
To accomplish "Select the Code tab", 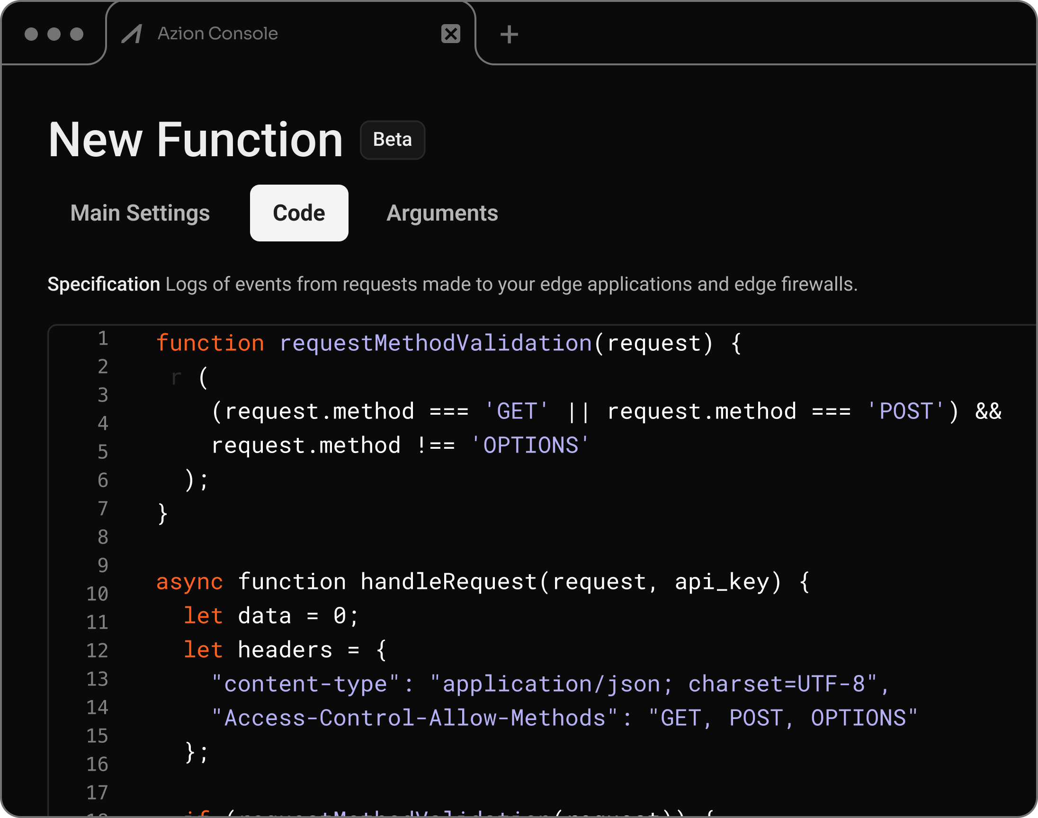I will (298, 213).
